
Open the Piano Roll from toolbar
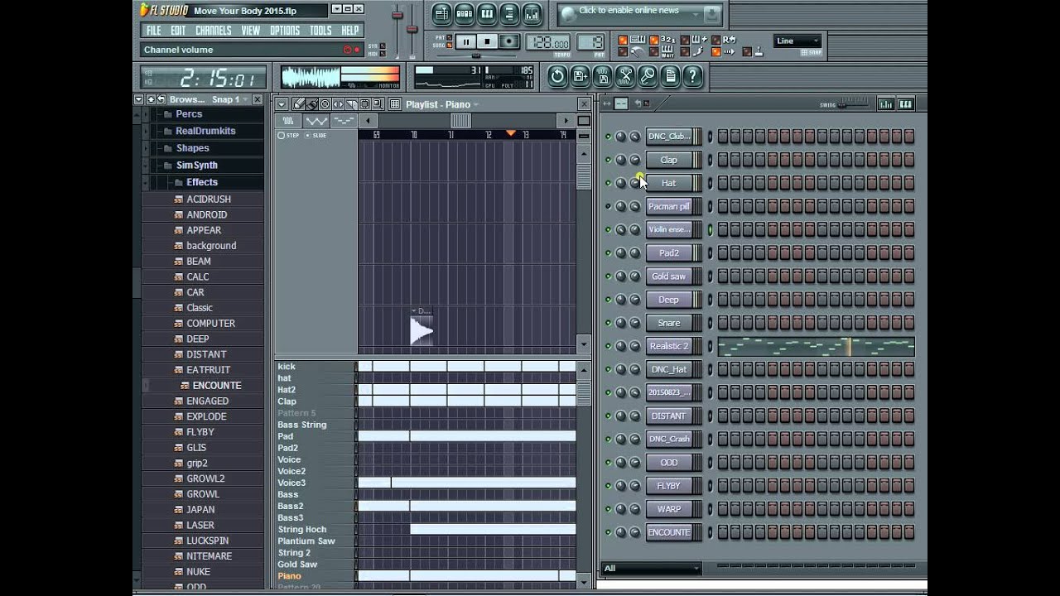click(487, 14)
